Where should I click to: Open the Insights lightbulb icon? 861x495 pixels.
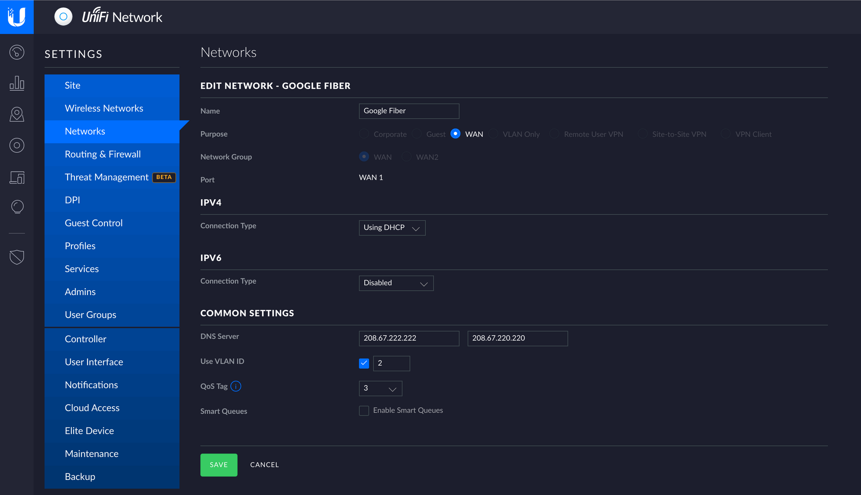[17, 207]
